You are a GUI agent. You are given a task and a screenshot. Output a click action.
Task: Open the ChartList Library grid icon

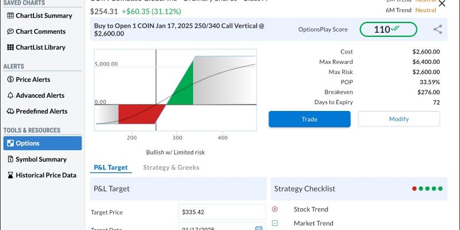tap(10, 47)
